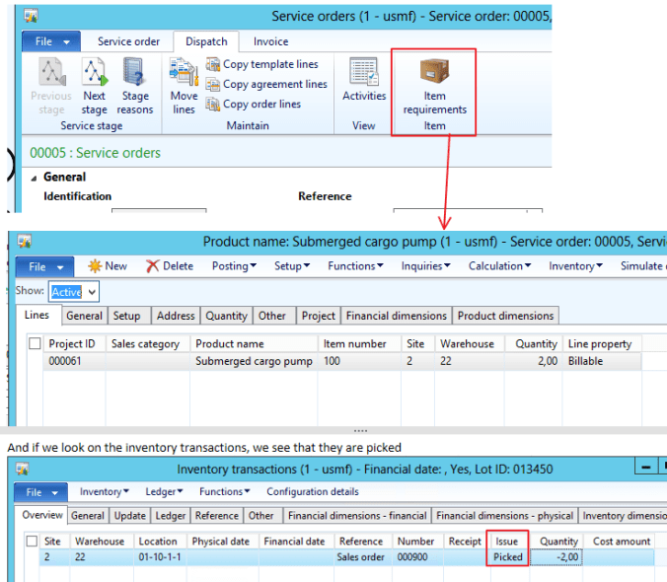This screenshot has height=582, width=667.
Task: Select the Stage reasons icon
Action: 135,74
